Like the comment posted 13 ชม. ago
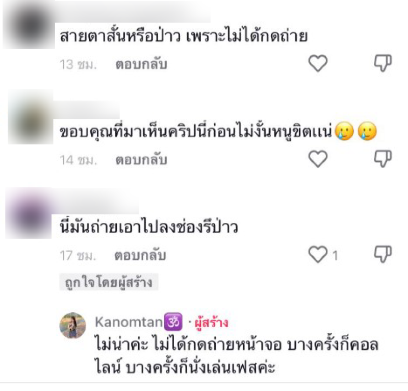This screenshot has width=408, height=391. click(318, 63)
